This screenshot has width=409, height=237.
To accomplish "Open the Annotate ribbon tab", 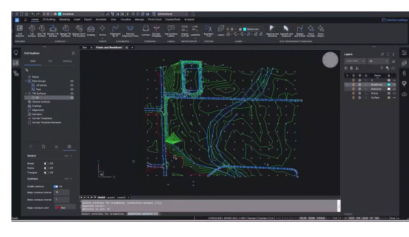I will click(x=101, y=19).
